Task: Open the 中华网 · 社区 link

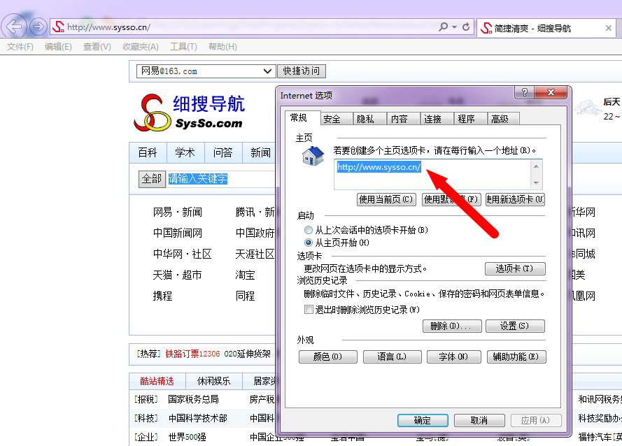Action: [183, 254]
